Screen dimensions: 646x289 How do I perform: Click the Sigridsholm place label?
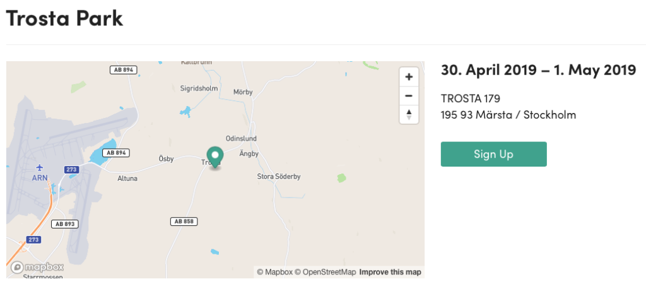click(199, 88)
